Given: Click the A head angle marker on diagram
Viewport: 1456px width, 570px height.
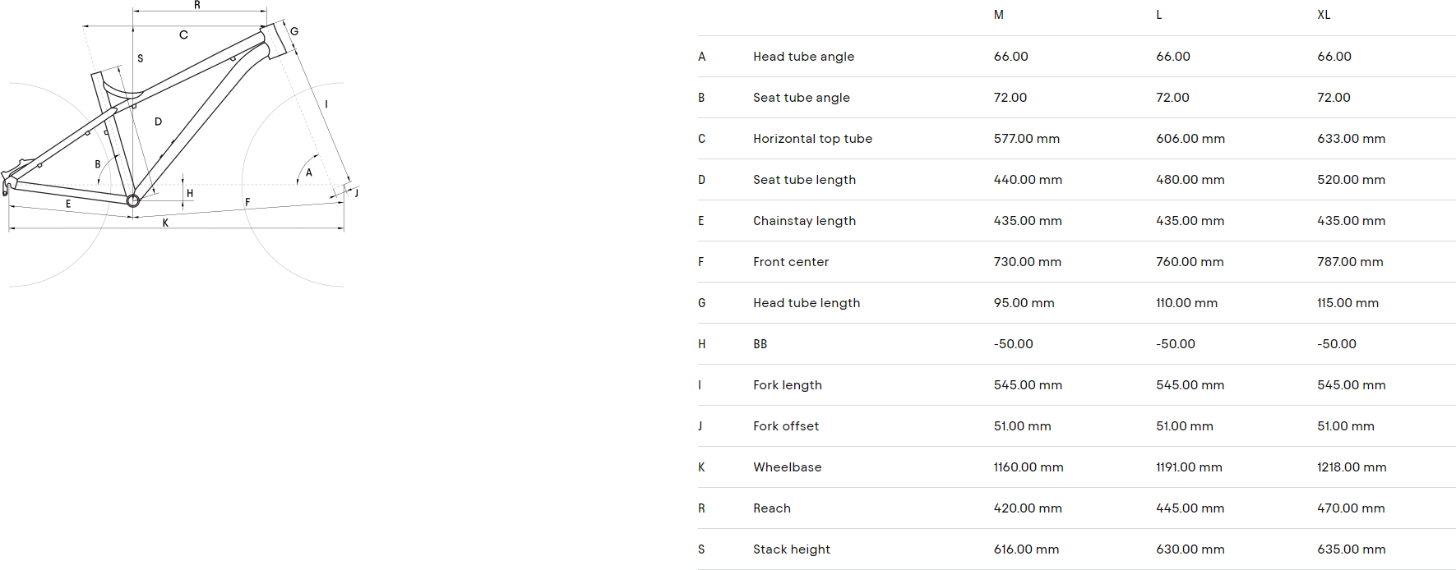Looking at the screenshot, I should point(309,172).
